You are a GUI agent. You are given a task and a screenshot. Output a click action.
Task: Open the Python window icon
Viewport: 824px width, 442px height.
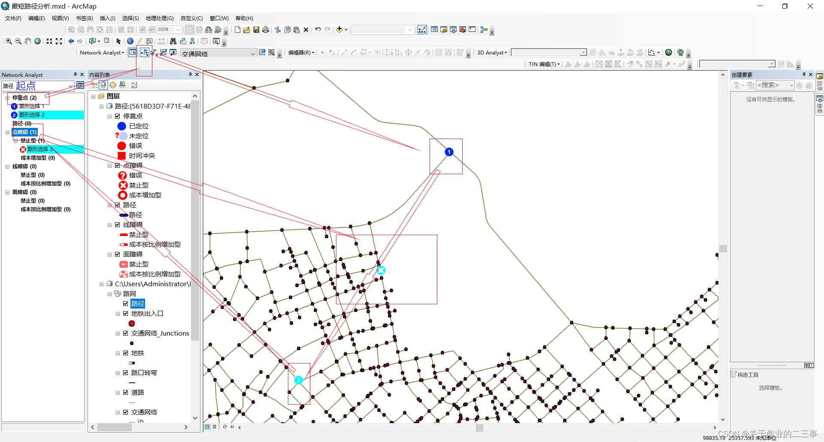tap(472, 30)
